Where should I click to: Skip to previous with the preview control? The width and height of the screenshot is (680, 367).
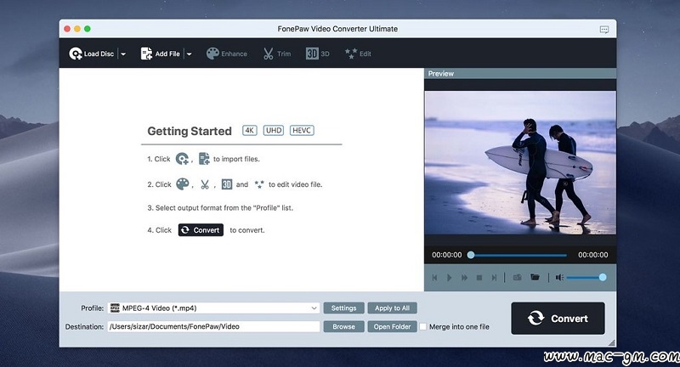tap(434, 277)
